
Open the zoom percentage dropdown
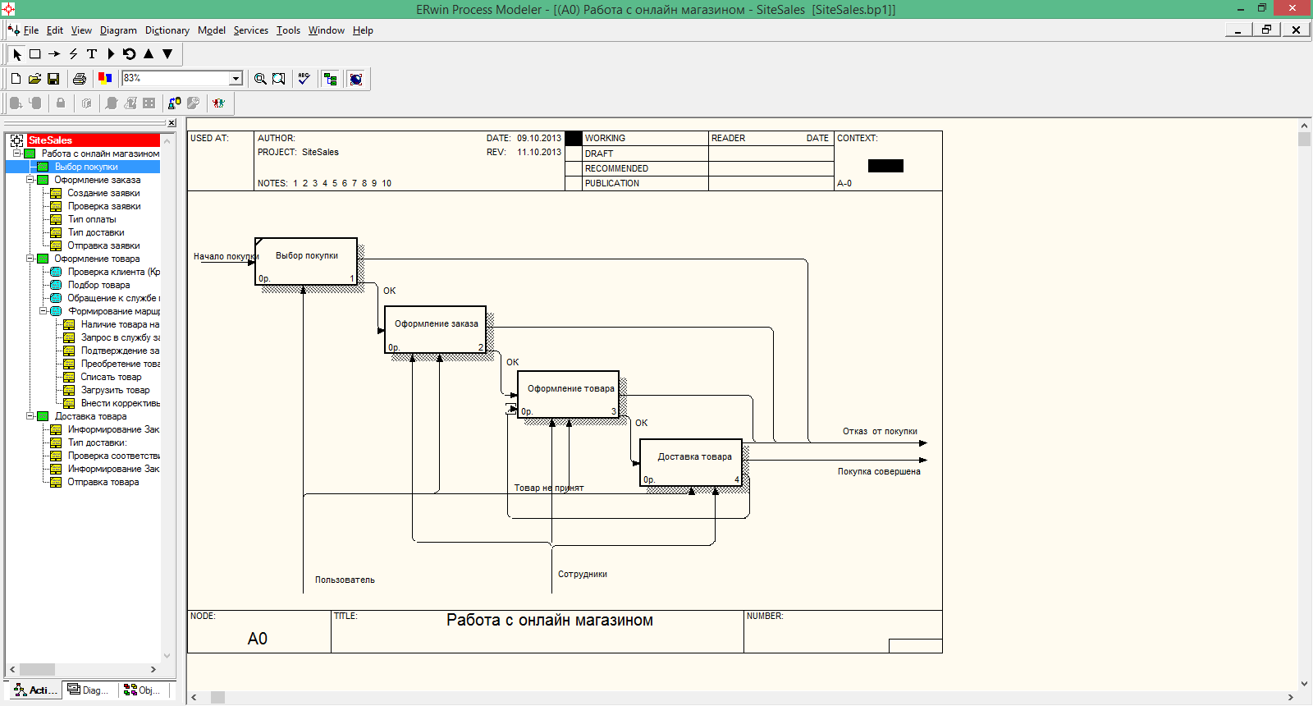pyautogui.click(x=236, y=79)
